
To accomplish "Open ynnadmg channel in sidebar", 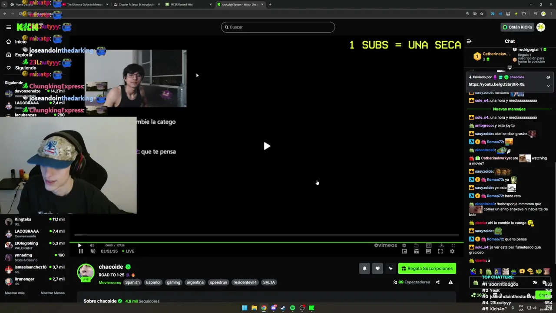I will point(35,257).
